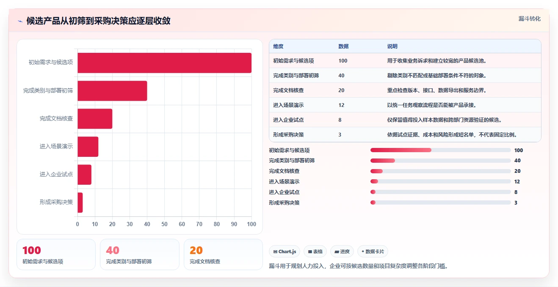
Task: Click table value 40 in 完成类别与部署初筛 row
Action: click(x=341, y=76)
